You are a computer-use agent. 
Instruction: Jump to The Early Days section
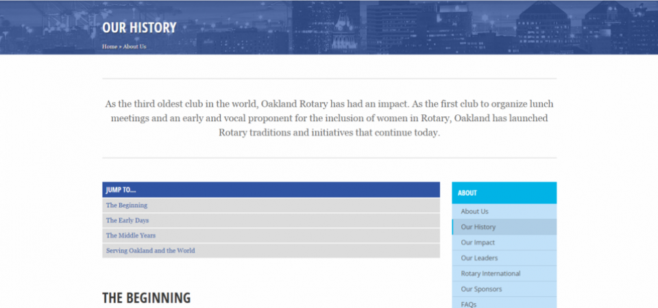pyautogui.click(x=127, y=220)
